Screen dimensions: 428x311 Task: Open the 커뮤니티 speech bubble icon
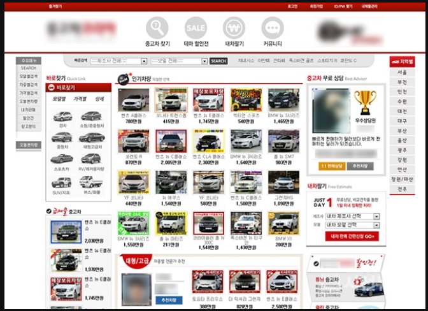click(273, 28)
